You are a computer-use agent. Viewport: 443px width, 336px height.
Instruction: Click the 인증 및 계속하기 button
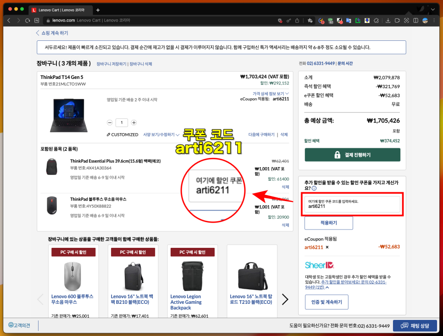tap(327, 302)
